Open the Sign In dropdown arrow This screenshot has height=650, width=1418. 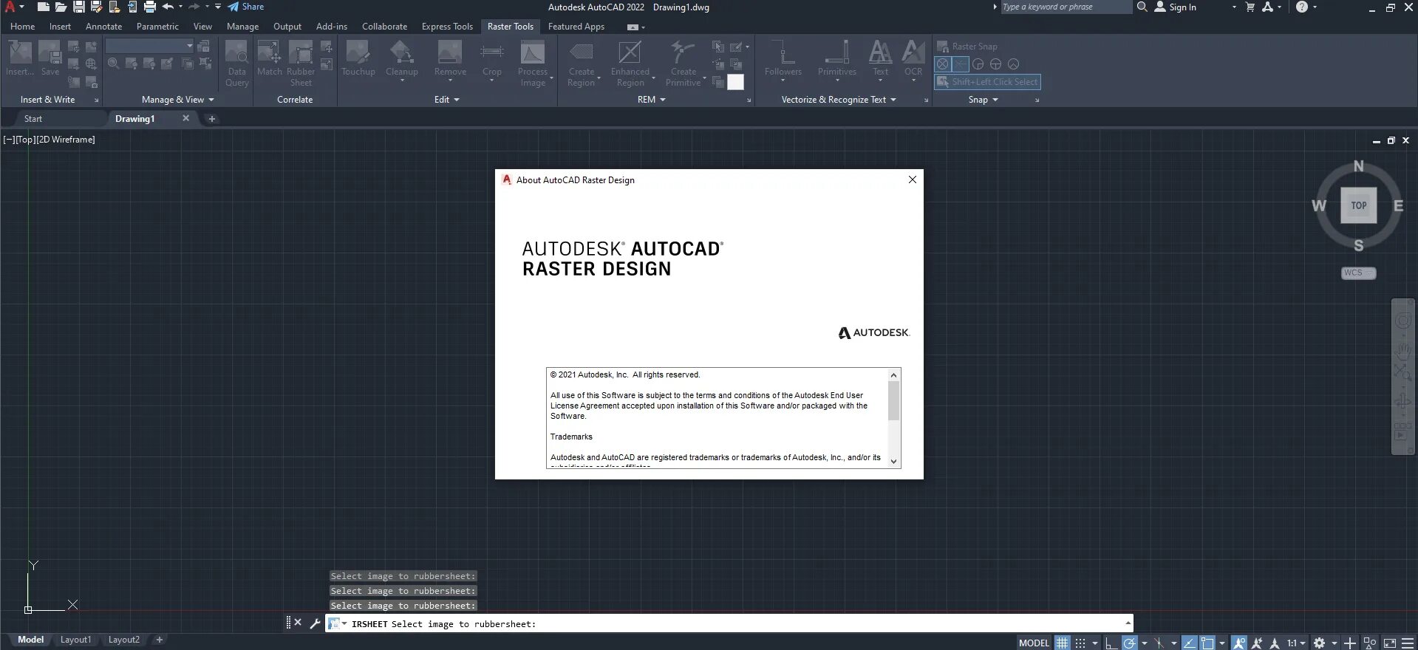pyautogui.click(x=1234, y=7)
